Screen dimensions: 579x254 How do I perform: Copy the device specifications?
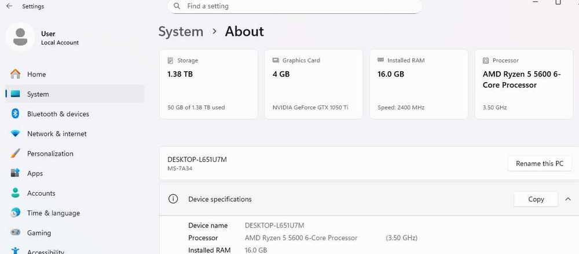click(x=536, y=199)
